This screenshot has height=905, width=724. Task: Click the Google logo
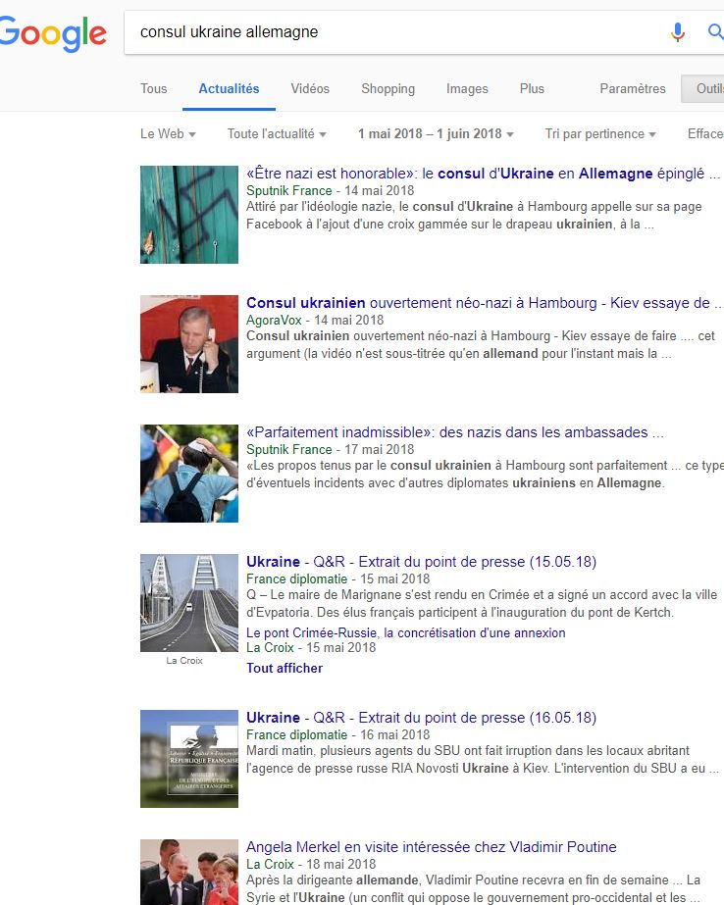[53, 33]
